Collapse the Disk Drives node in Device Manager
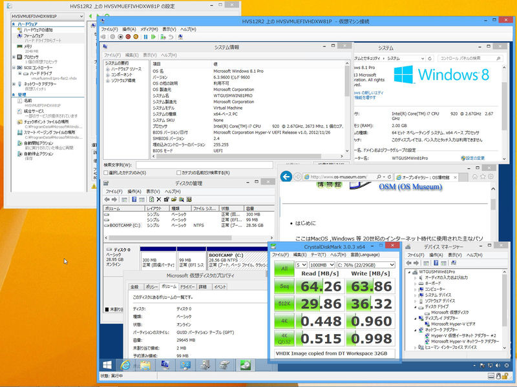 pos(415,307)
